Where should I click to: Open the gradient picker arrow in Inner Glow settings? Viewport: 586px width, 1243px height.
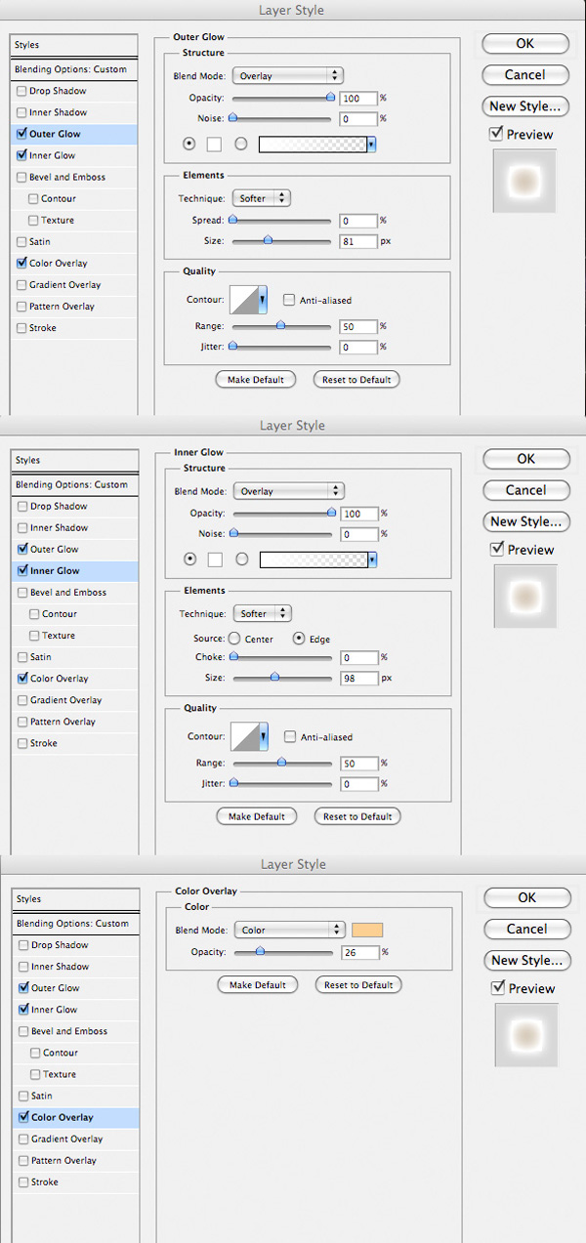click(x=373, y=559)
